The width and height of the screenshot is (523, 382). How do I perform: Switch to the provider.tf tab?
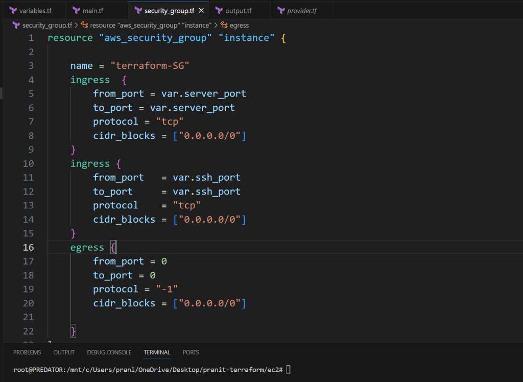click(302, 11)
